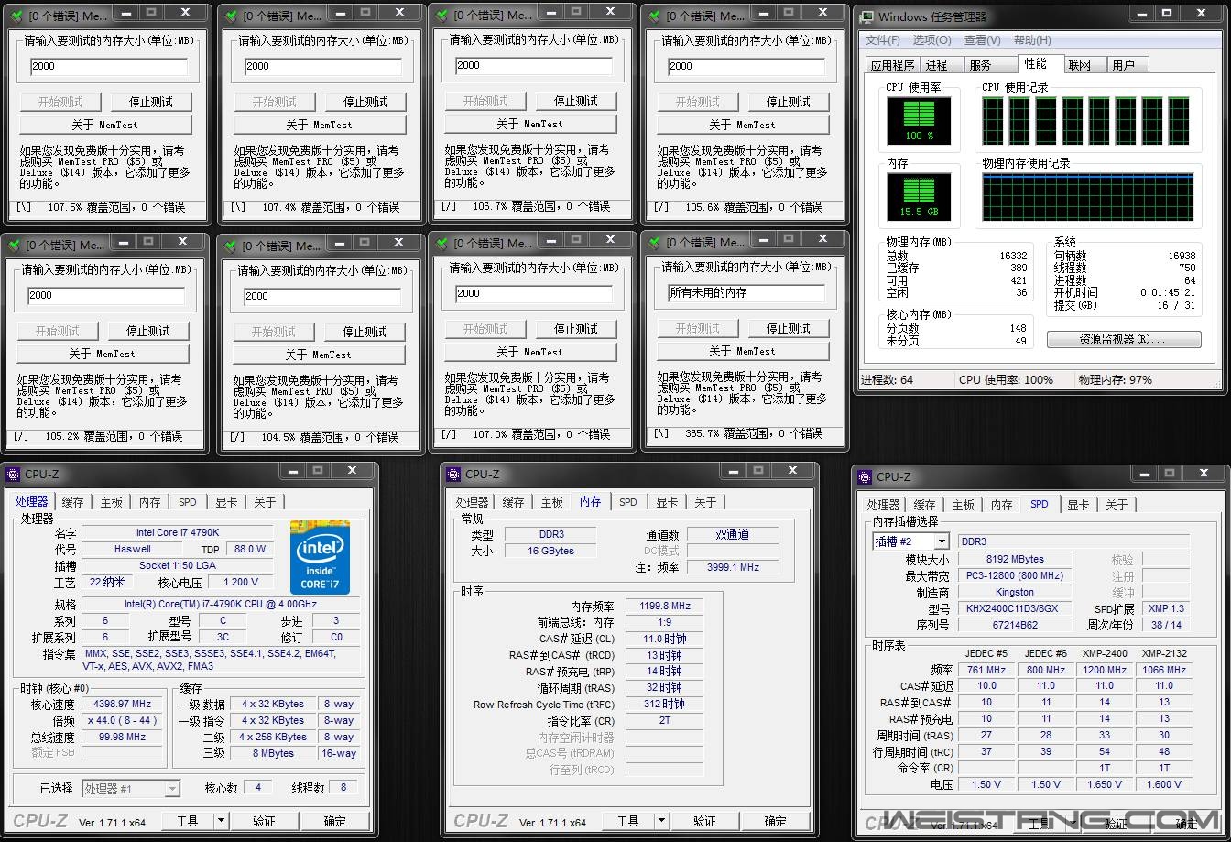
Task: Click the CPU-Z title bar icon of the 内存 window
Action: [x=453, y=474]
